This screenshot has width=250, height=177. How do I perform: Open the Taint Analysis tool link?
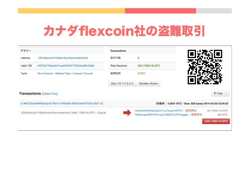[x=45, y=73]
